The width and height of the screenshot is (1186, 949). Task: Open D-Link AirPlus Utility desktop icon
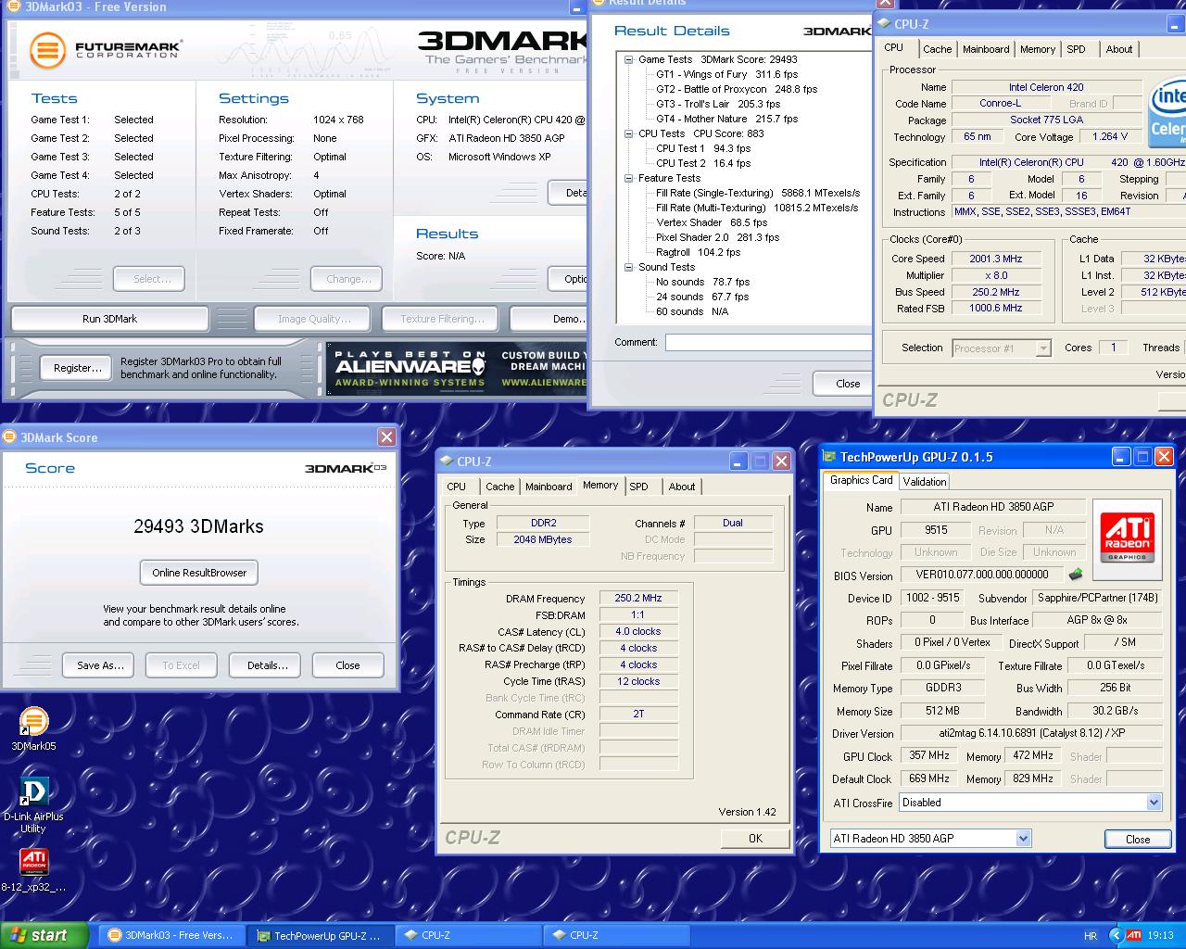coord(33,804)
